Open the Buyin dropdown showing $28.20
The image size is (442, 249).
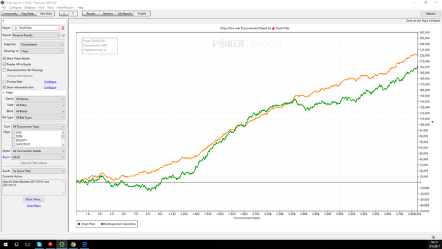(x=39, y=157)
